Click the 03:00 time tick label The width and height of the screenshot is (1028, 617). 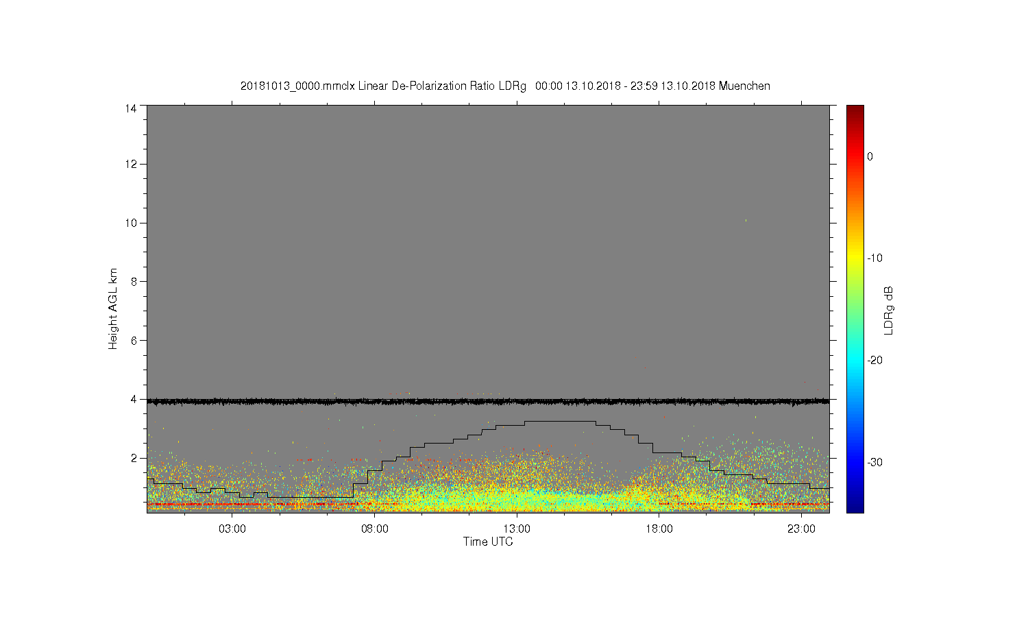tap(232, 529)
